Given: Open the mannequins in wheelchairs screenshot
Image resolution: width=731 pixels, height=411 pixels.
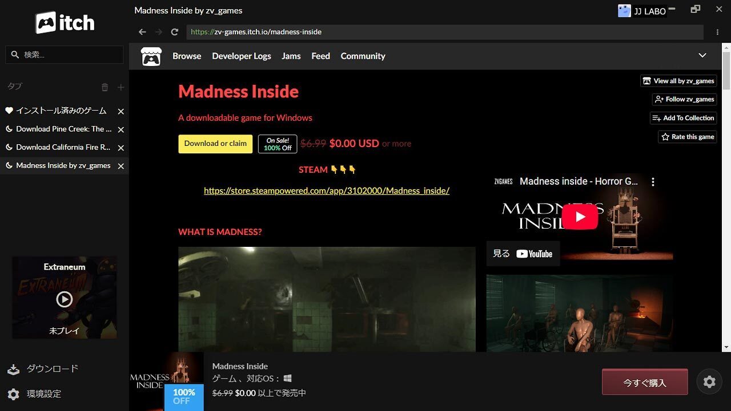Looking at the screenshot, I should [x=580, y=314].
